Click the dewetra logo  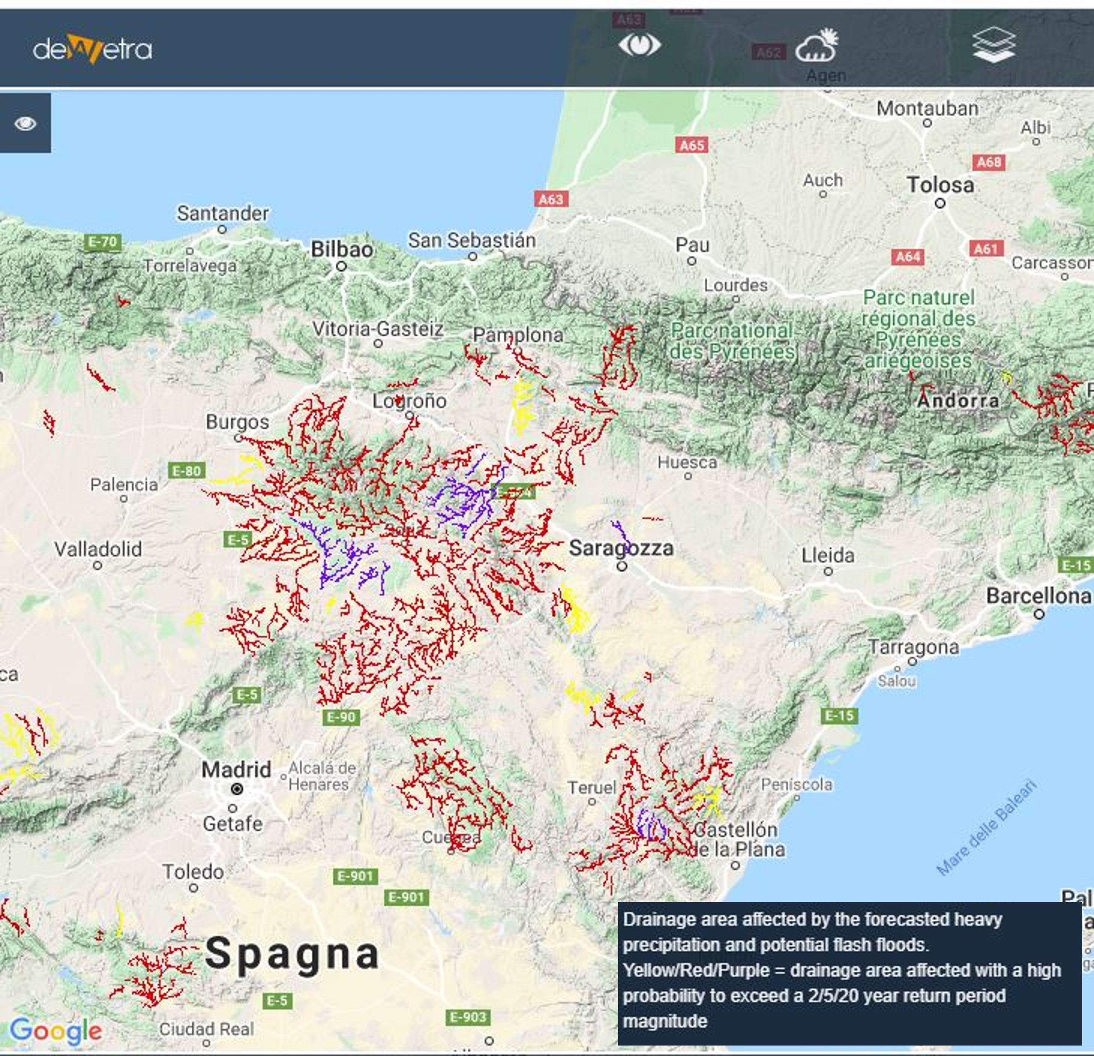pyautogui.click(x=93, y=49)
